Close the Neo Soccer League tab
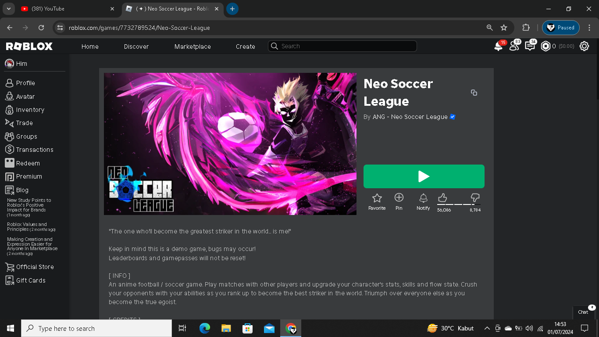The image size is (599, 337). pyautogui.click(x=217, y=9)
